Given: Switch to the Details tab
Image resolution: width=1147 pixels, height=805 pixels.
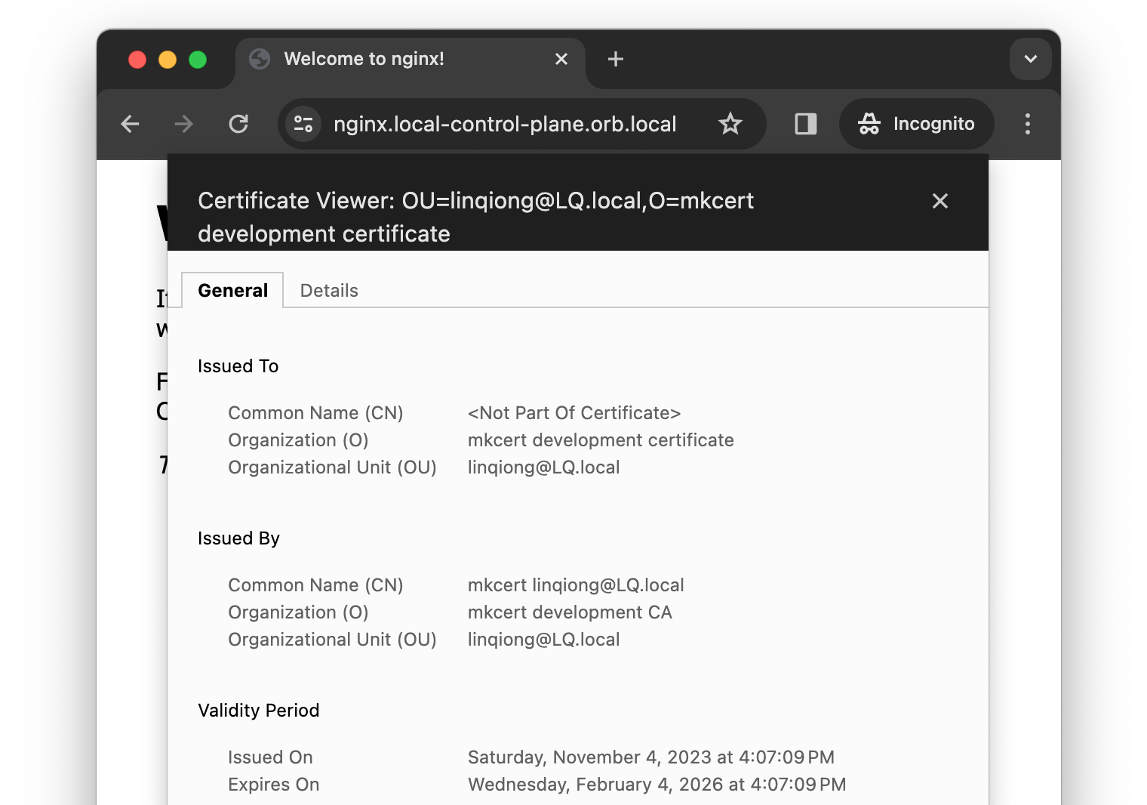Looking at the screenshot, I should (329, 291).
